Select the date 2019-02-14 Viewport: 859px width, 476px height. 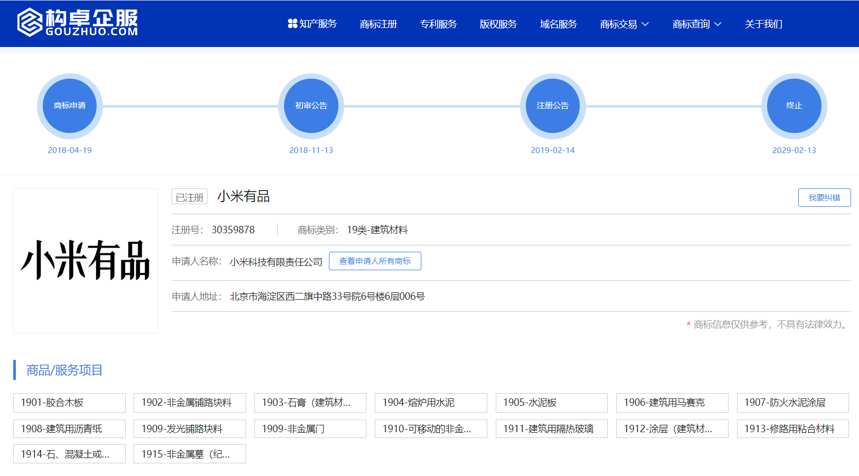(x=553, y=150)
